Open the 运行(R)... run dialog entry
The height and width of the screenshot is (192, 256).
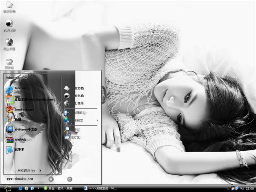pos(74,137)
